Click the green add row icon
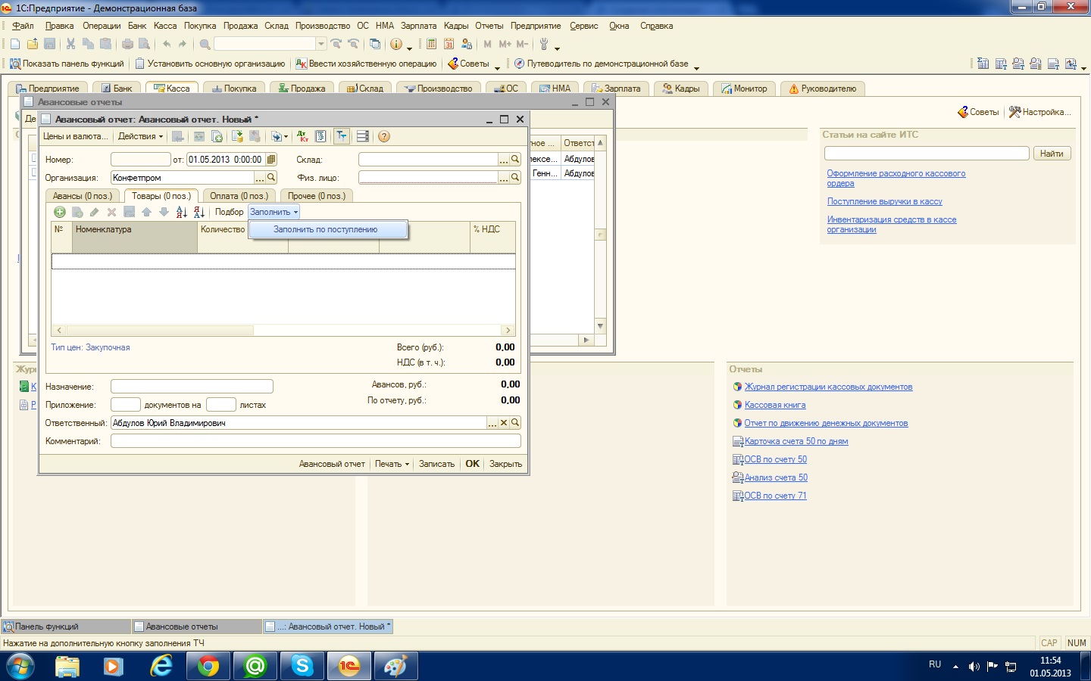 pyautogui.click(x=60, y=212)
